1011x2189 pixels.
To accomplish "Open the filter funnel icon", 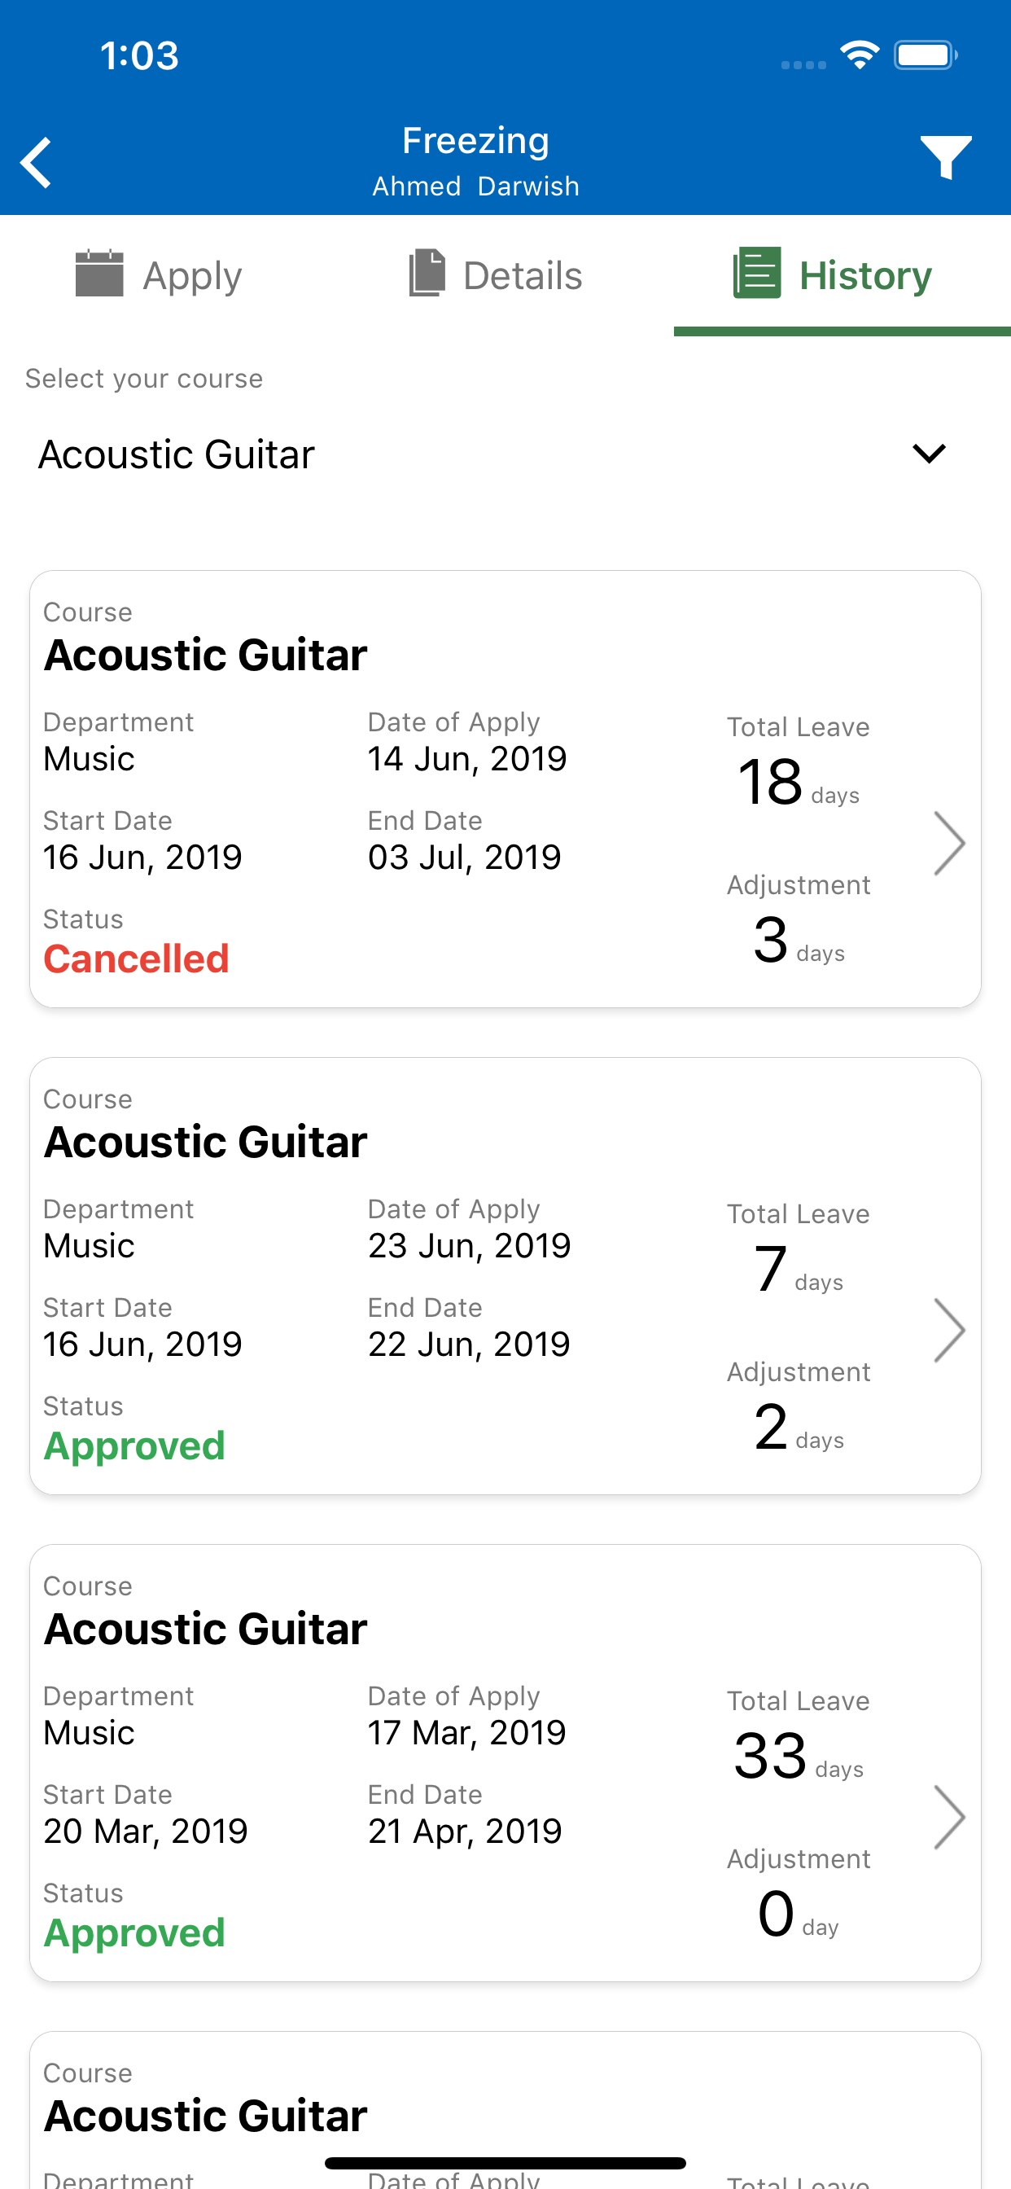I will click(x=946, y=157).
